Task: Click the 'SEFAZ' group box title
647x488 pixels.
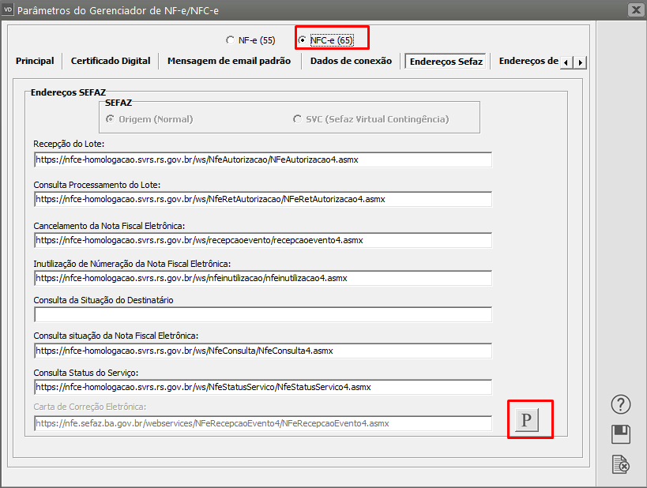Action: [x=118, y=103]
